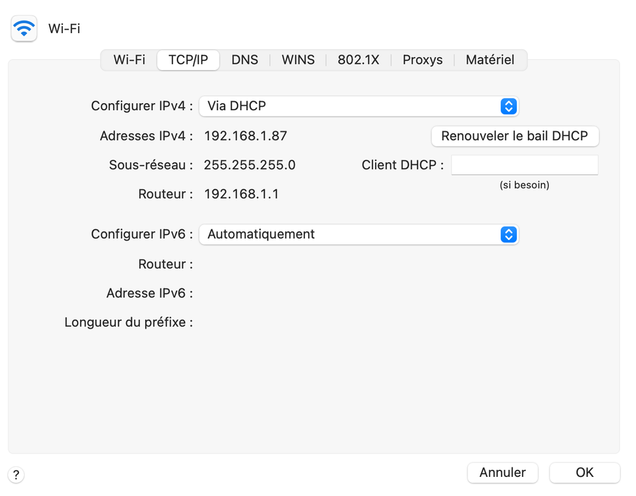Image resolution: width=636 pixels, height=496 pixels.
Task: Click the IPv4 address 192.168.1.87
Action: [245, 136]
